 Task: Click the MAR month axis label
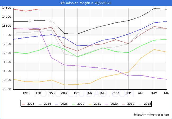52,93
